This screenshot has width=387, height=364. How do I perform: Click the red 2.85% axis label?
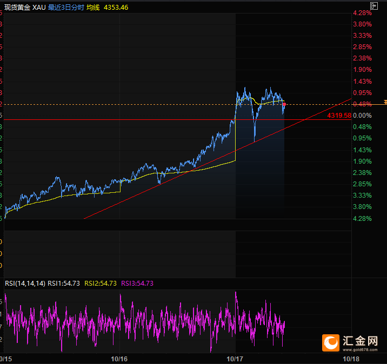click(362, 47)
